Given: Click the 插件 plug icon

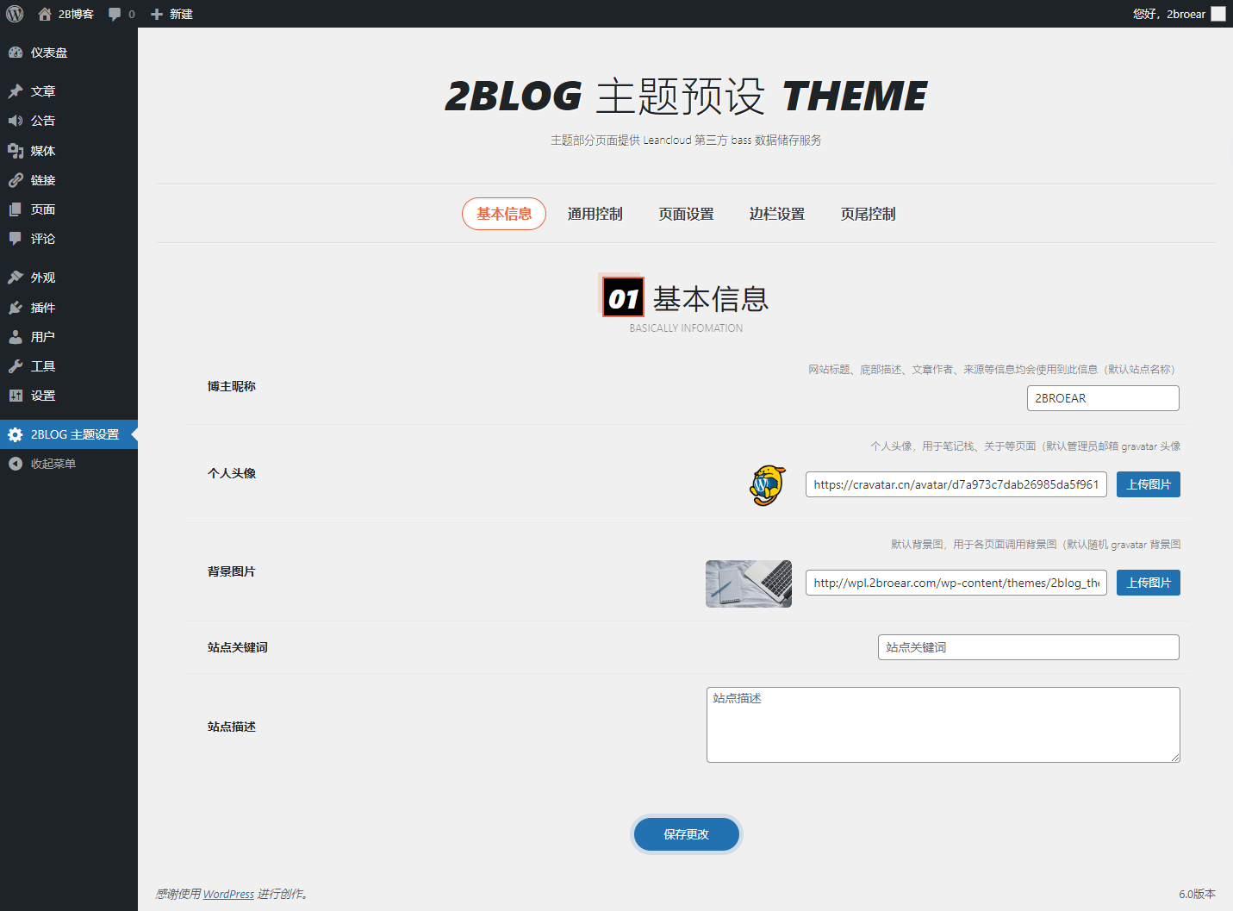Looking at the screenshot, I should [x=16, y=308].
